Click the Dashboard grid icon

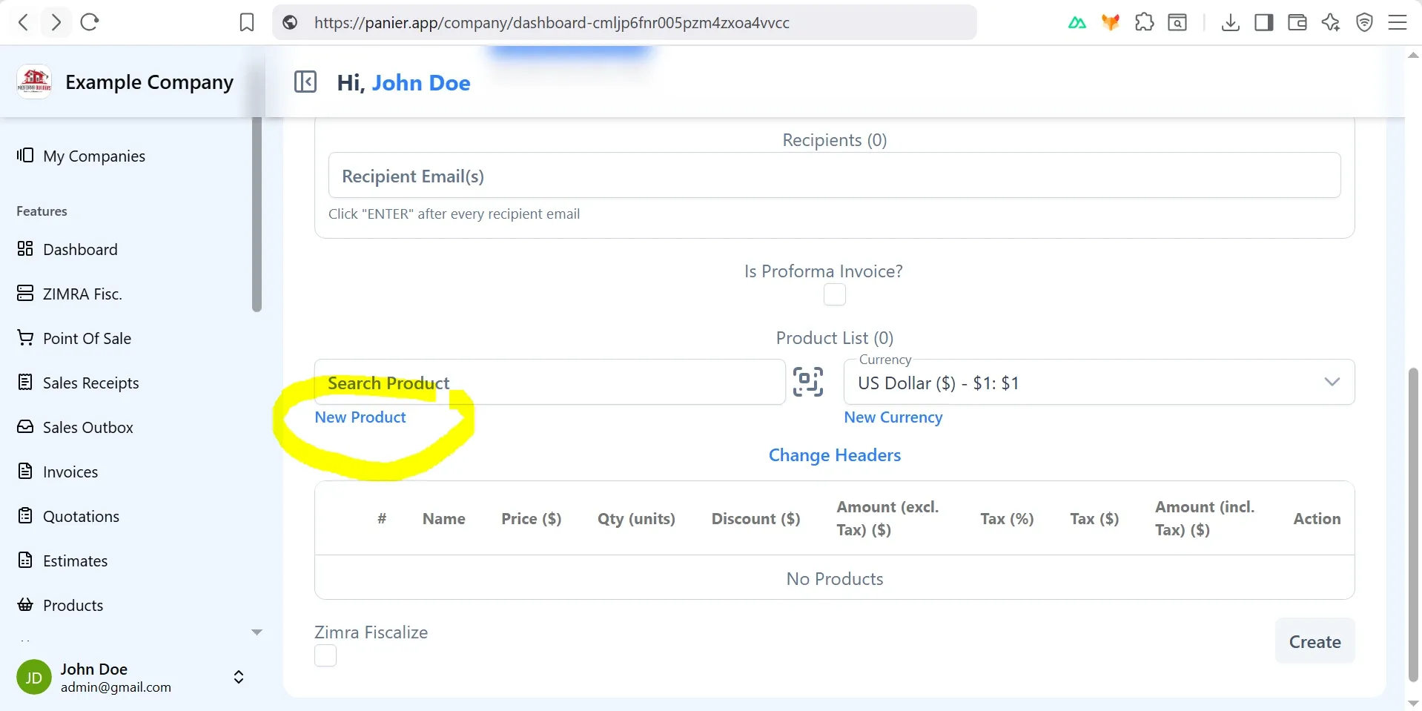pos(25,248)
